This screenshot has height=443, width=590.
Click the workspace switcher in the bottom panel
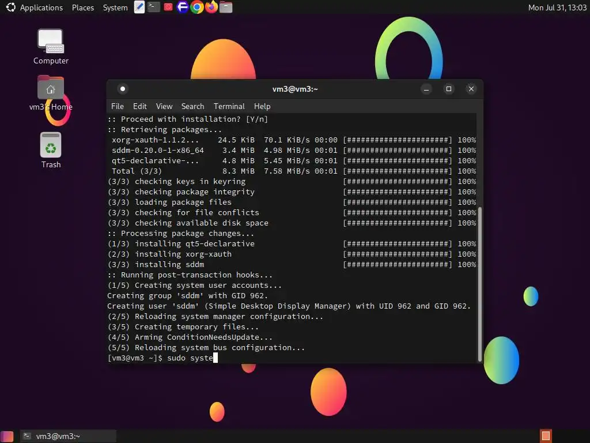tap(546, 436)
